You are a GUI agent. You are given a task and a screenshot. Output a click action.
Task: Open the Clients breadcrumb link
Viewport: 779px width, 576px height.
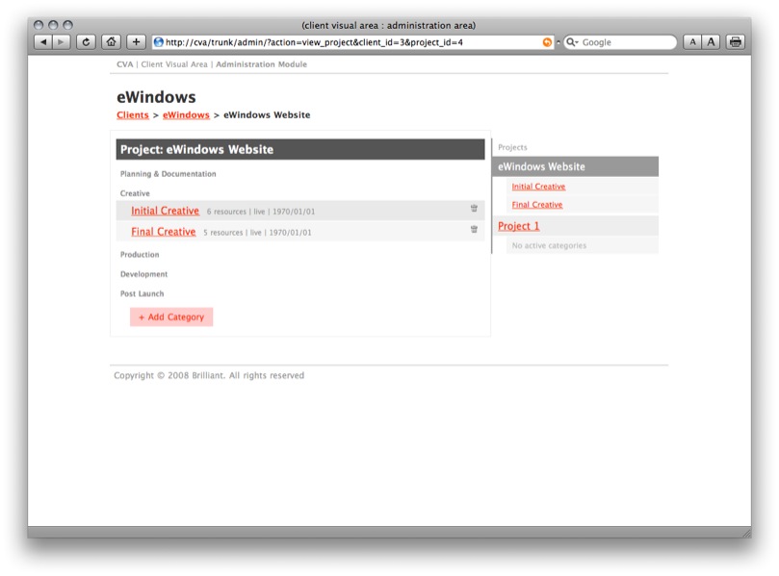pyautogui.click(x=133, y=115)
